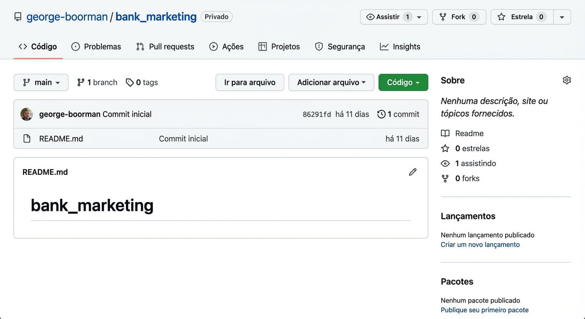Open Sobre settings via gear icon
585x319 pixels.
coord(567,80)
